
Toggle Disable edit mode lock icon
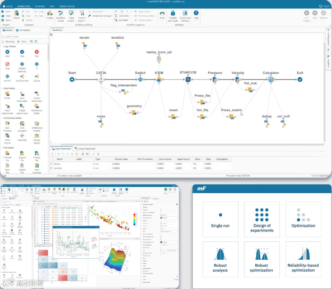pyautogui.click(x=173, y=13)
